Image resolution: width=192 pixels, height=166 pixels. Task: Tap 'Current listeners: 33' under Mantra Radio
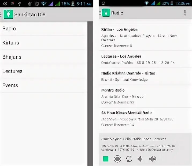[x=118, y=102]
